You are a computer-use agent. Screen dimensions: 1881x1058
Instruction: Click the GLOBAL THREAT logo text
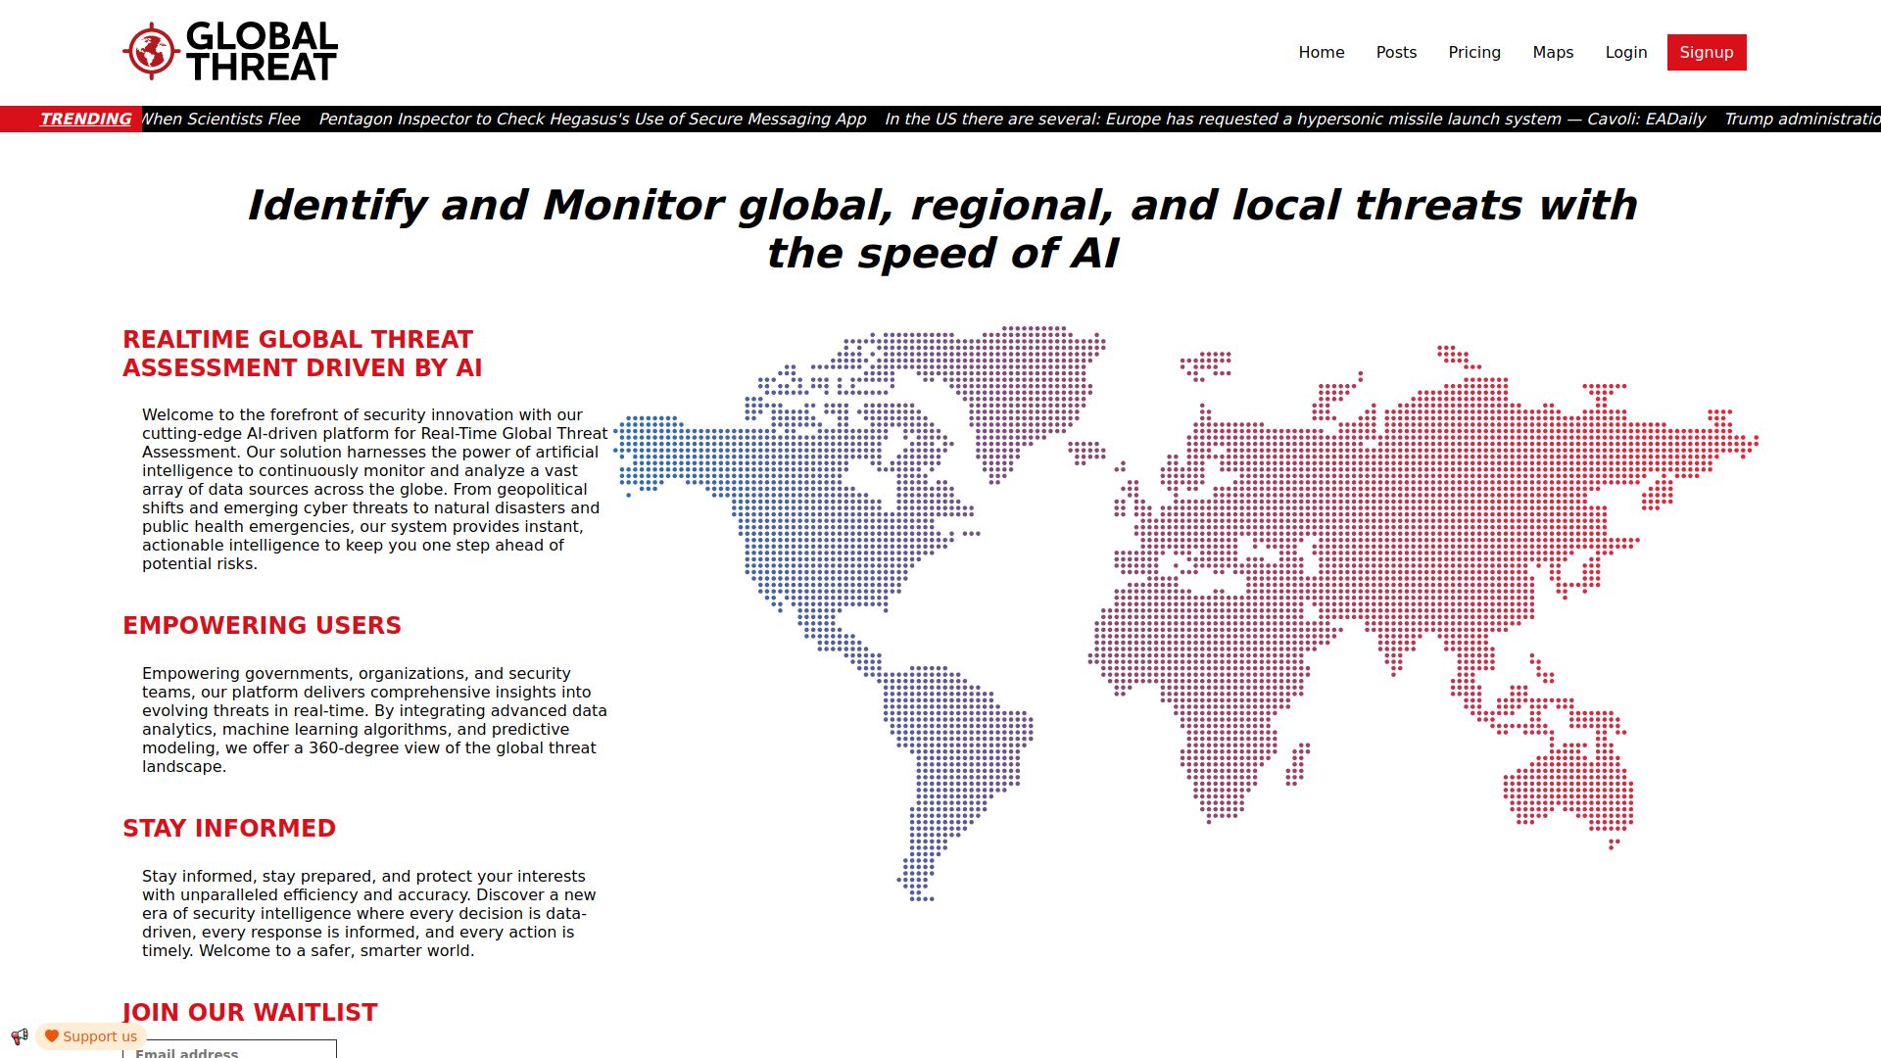262,51
